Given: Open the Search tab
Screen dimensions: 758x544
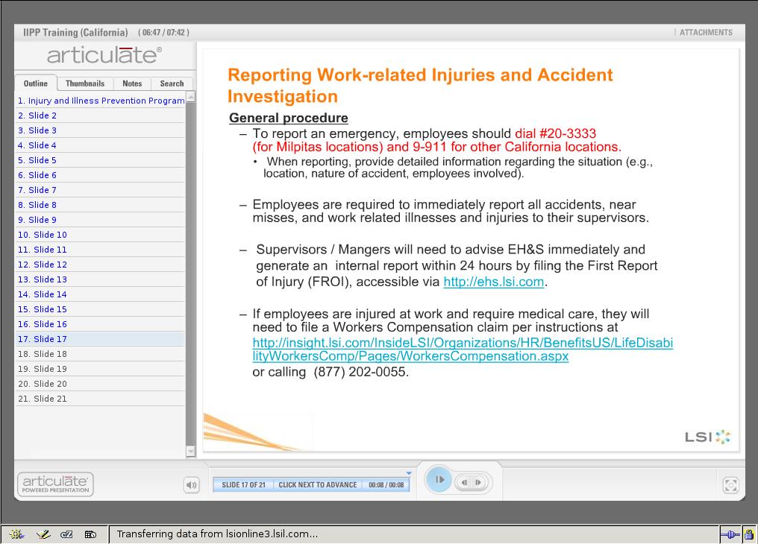Looking at the screenshot, I should 172,83.
